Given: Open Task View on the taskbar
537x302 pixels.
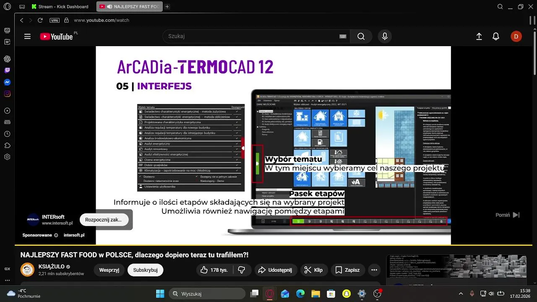Looking at the screenshot, I should [x=254, y=294].
